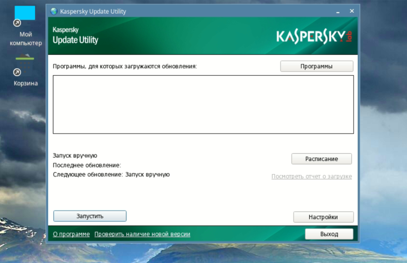Minimize the Kaspersky Update Utility window
The height and width of the screenshot is (263, 407).
coord(338,11)
